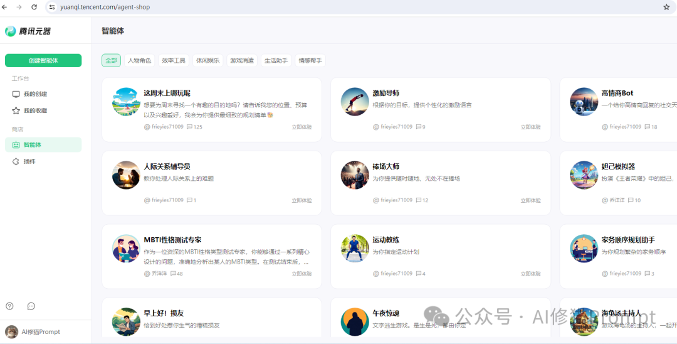The width and height of the screenshot is (677, 344).
Task: Select the 休闲娱乐 category tab
Action: click(x=207, y=60)
